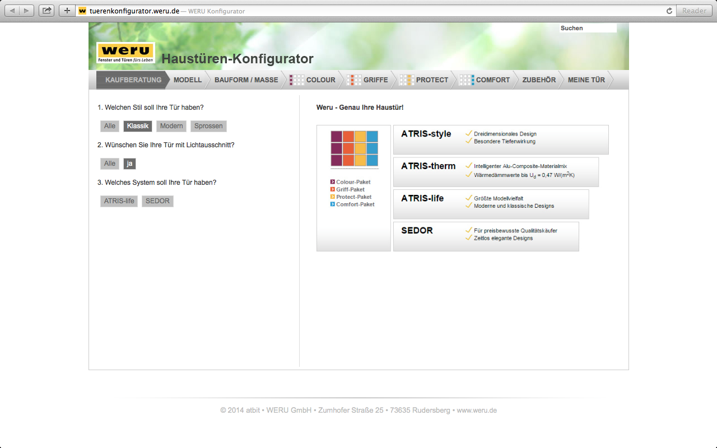Click the Weru logo in header
717x448 pixels.
(125, 53)
